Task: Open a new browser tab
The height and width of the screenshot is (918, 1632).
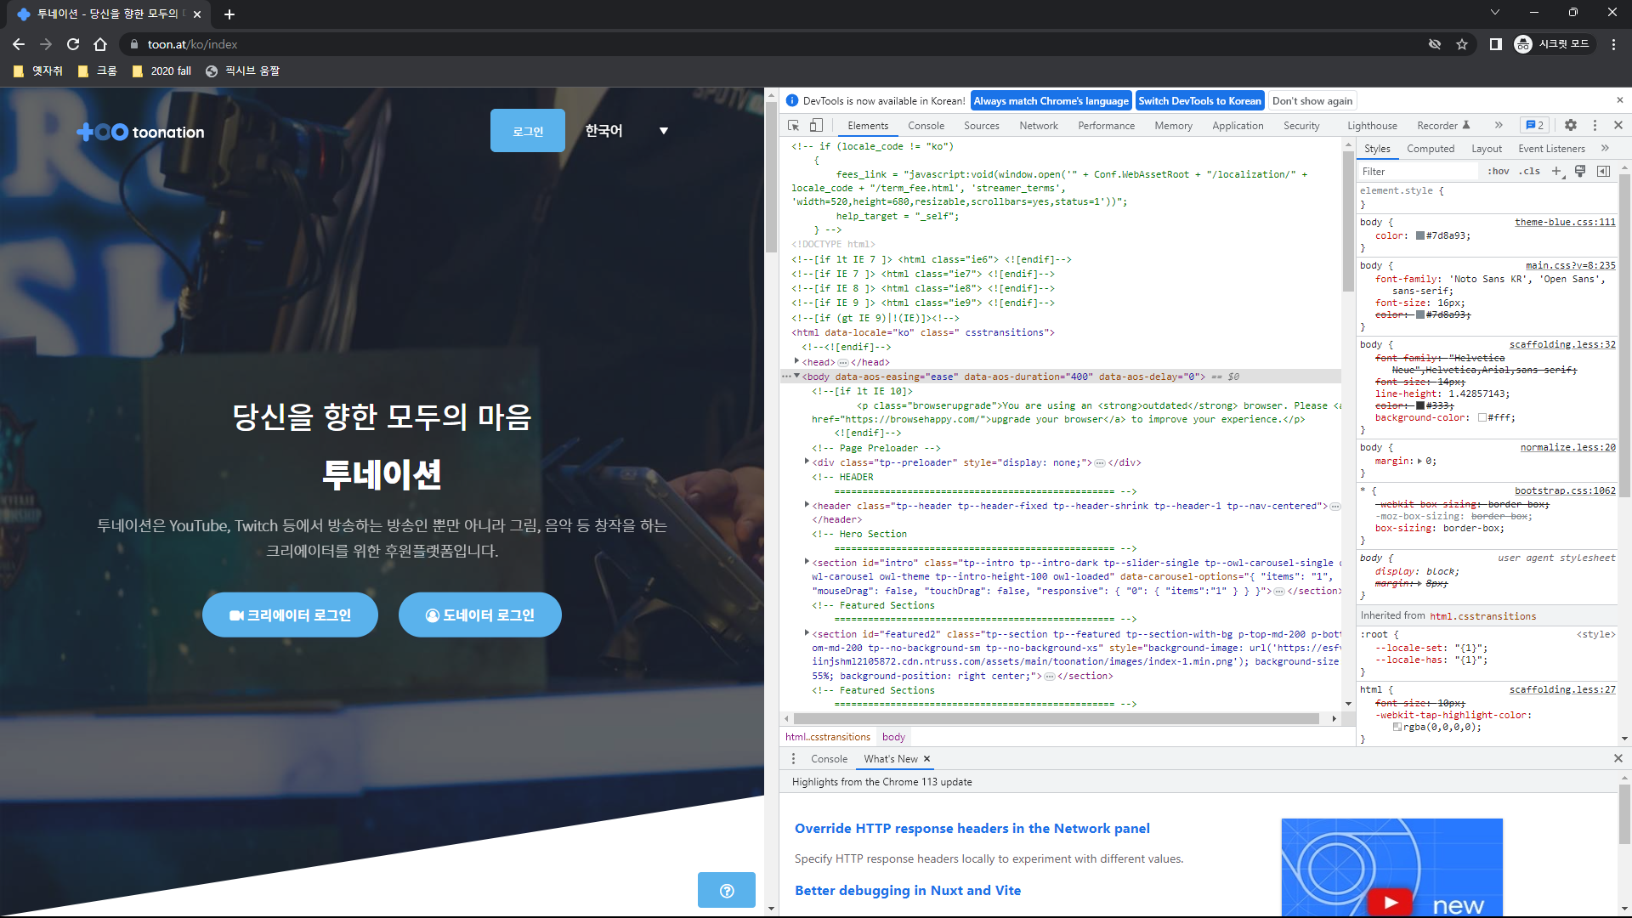Action: [x=229, y=14]
